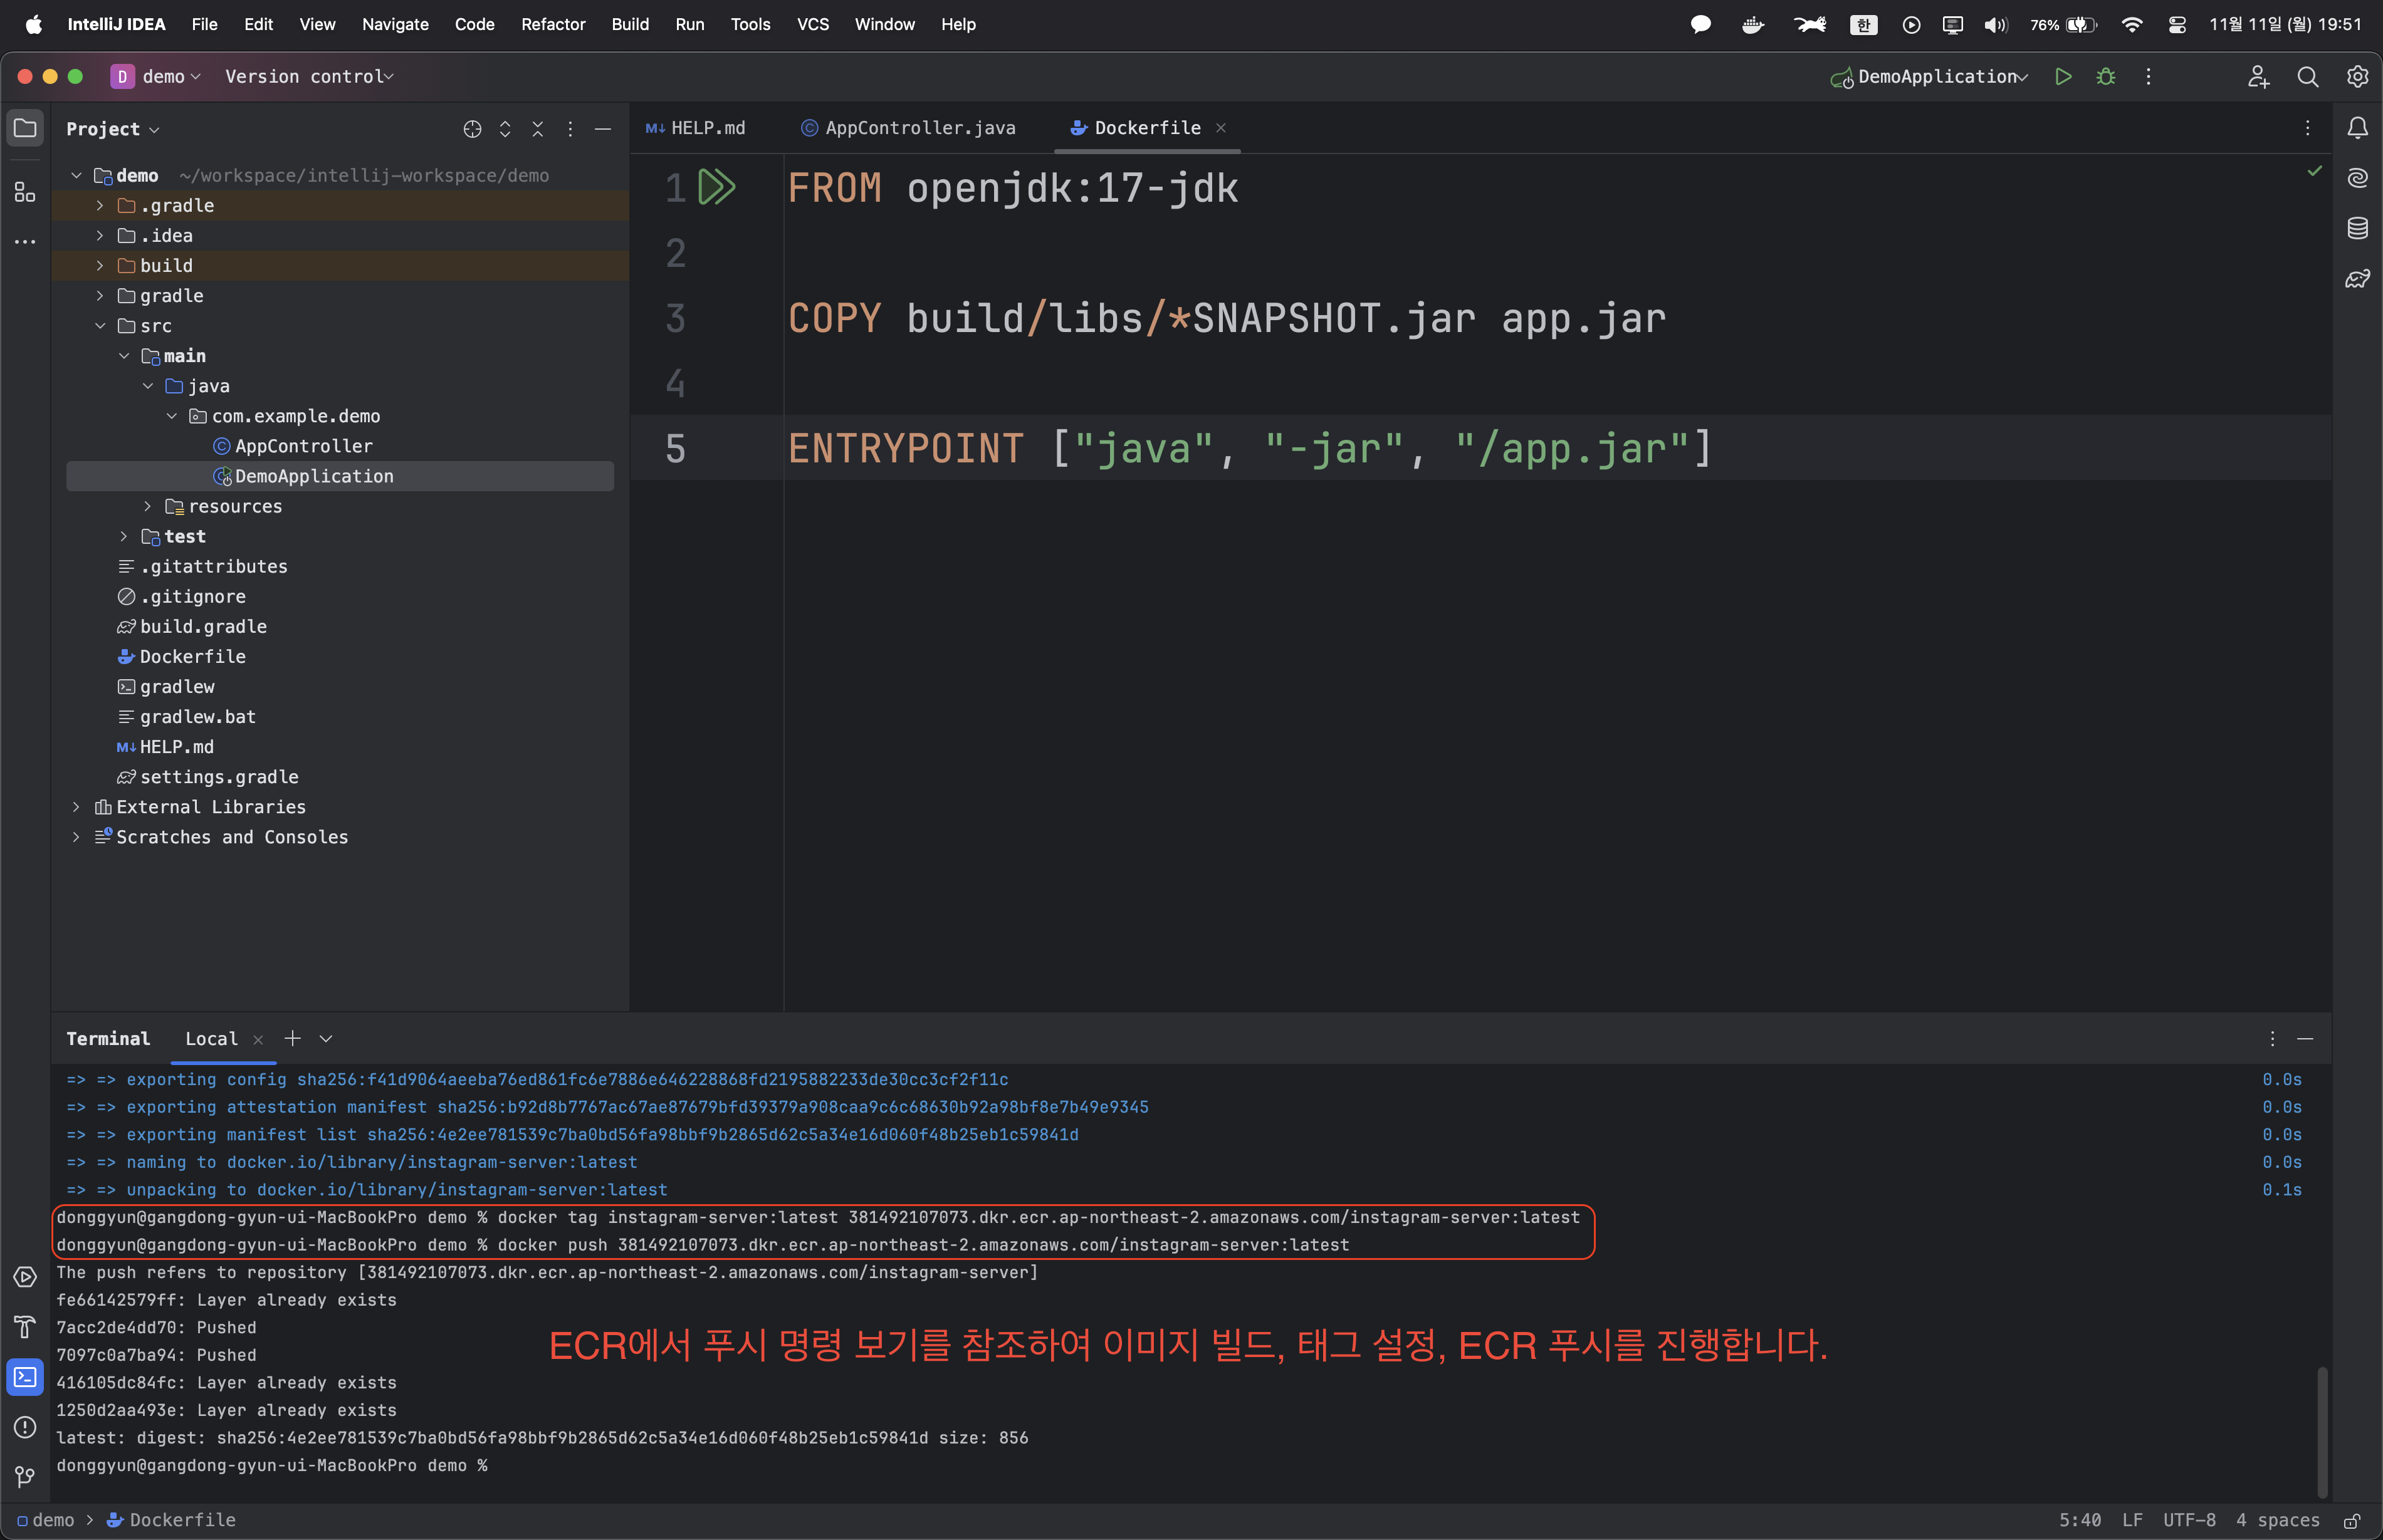Expand the build folder in project tree
This screenshot has width=2383, height=1540.
point(100,266)
